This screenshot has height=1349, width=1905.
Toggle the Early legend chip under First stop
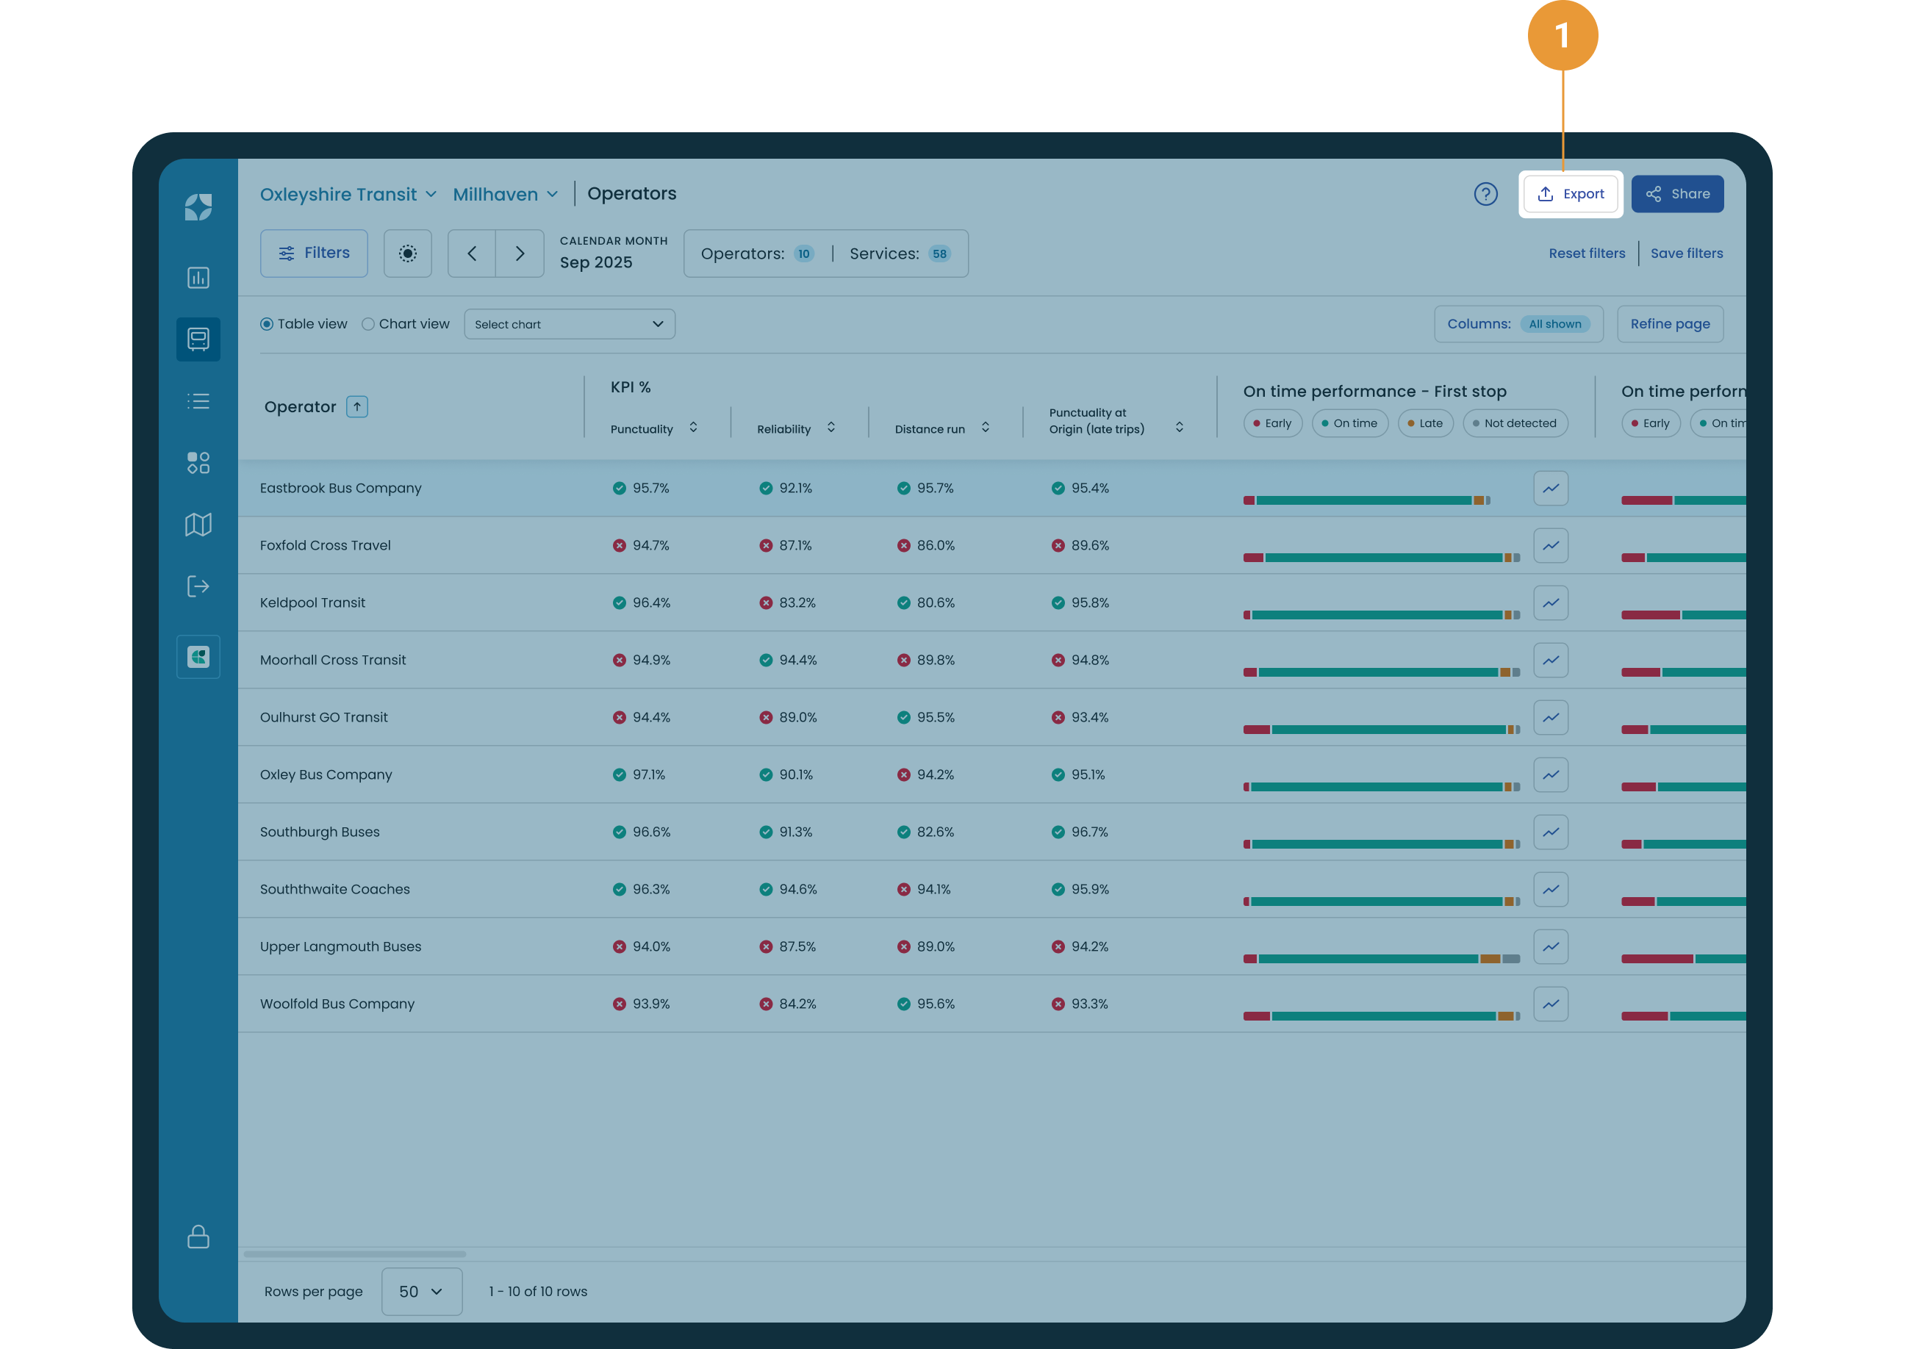click(1273, 422)
